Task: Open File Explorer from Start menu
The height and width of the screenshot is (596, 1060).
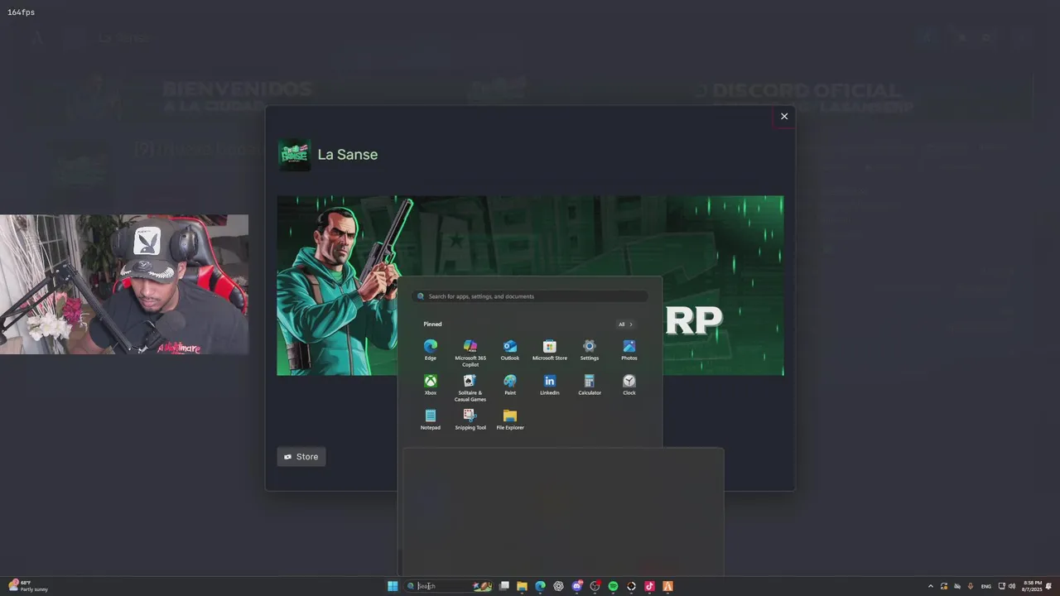Action: pyautogui.click(x=510, y=420)
